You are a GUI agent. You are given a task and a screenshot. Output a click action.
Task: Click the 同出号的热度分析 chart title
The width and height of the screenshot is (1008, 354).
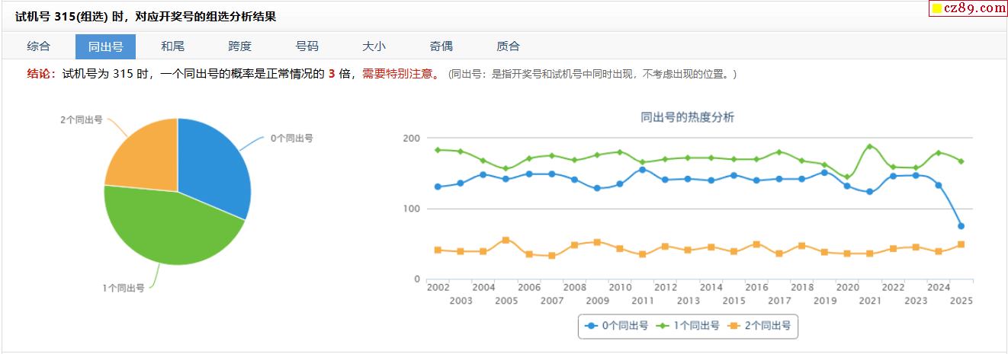coord(688,117)
